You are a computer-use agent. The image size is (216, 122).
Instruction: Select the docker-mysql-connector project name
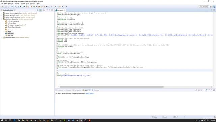click(13, 17)
